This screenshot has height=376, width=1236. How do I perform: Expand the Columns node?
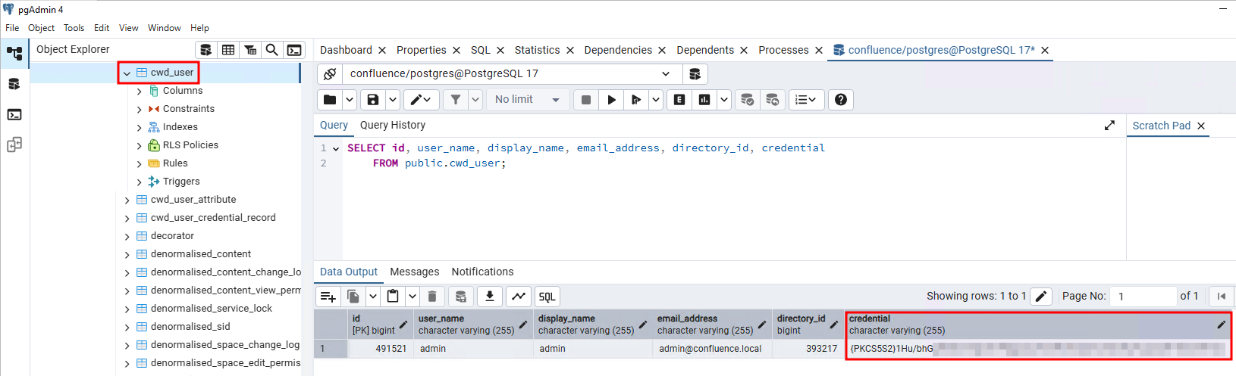[x=140, y=92]
